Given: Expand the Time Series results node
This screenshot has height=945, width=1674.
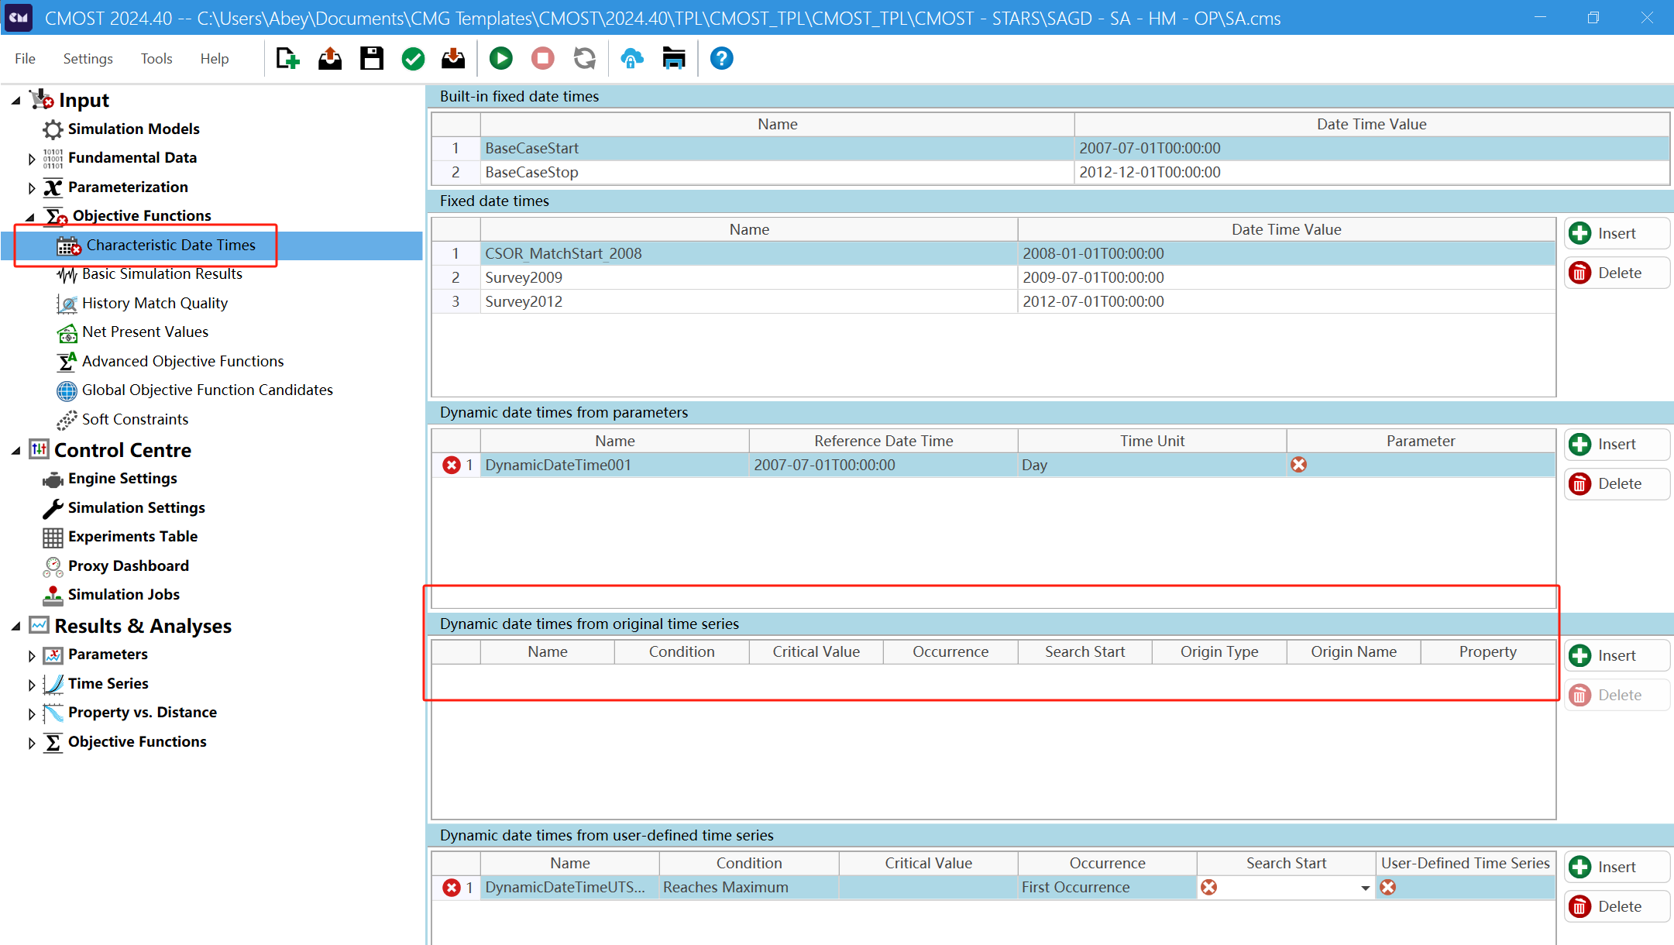Looking at the screenshot, I should point(32,685).
